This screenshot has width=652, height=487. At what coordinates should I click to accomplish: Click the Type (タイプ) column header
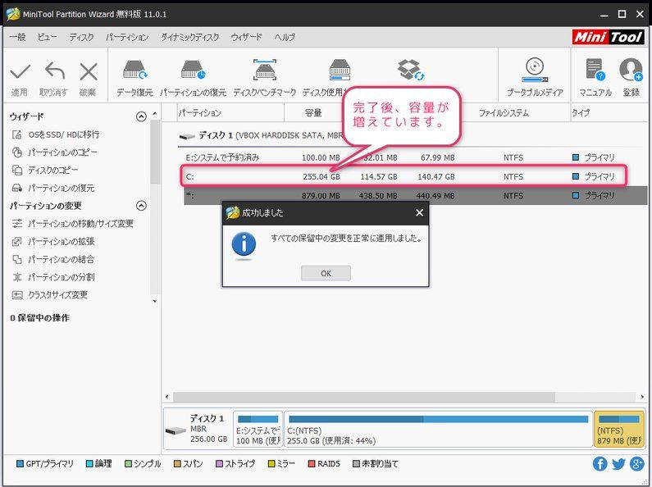coord(581,112)
